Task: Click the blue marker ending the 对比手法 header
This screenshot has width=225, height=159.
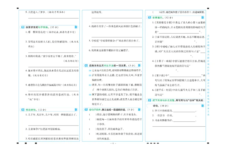Action: tap(139, 65)
